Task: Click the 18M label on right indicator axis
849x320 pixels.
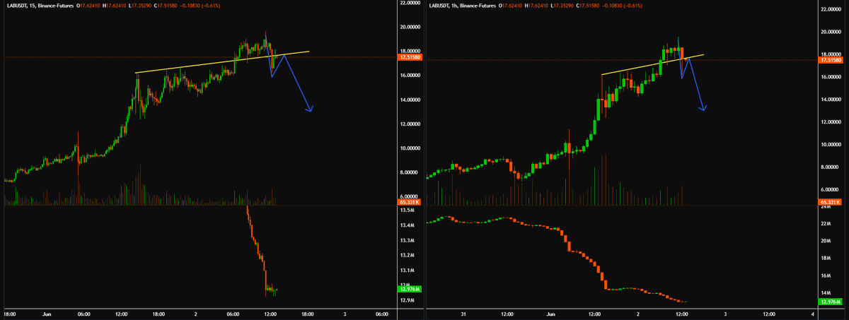Action: [x=826, y=258]
